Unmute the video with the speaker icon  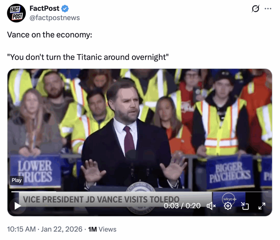coord(211,206)
